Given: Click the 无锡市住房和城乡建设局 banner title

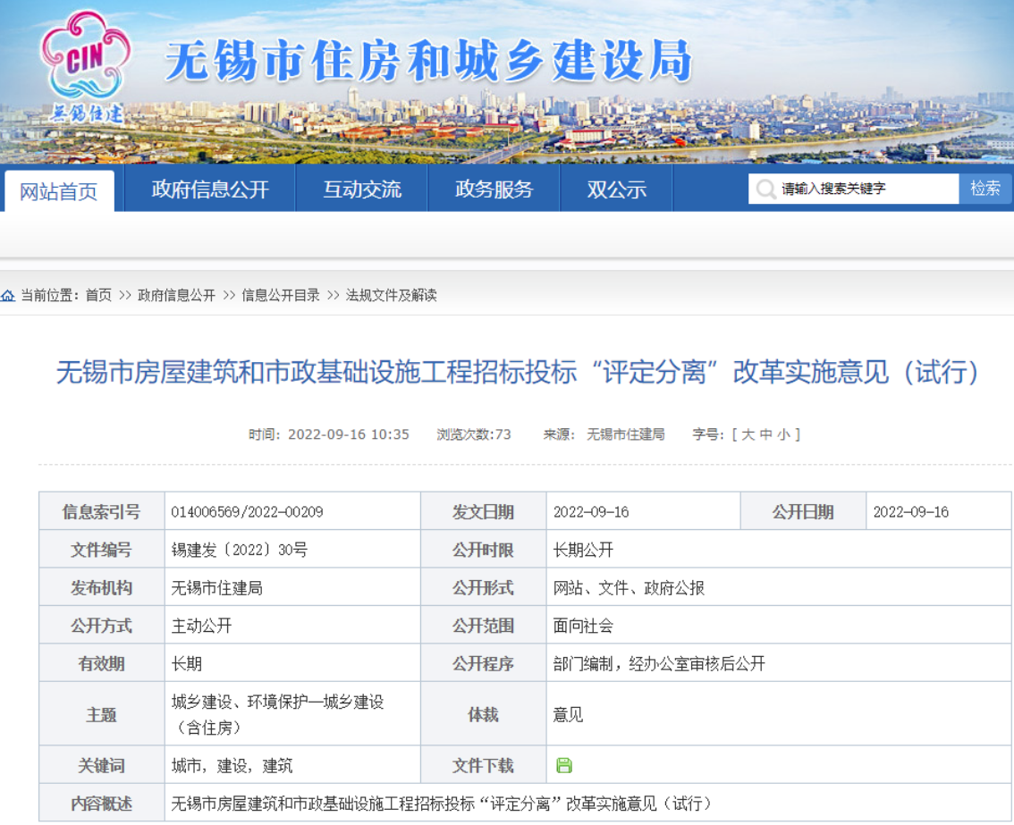Looking at the screenshot, I should (x=429, y=63).
